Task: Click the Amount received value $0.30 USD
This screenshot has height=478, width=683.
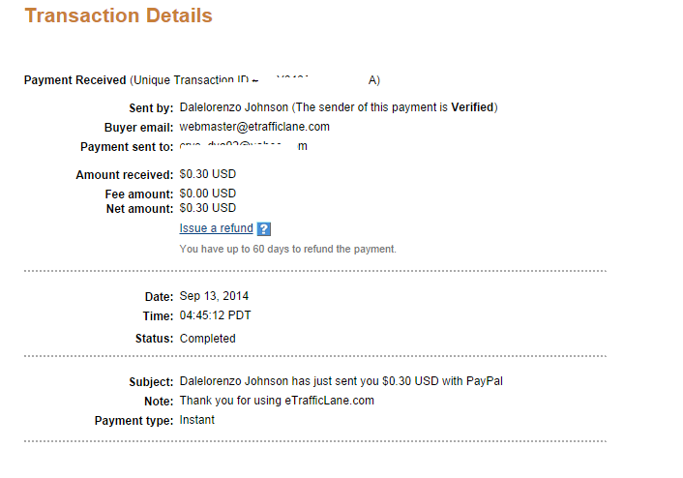Action: coord(208,174)
